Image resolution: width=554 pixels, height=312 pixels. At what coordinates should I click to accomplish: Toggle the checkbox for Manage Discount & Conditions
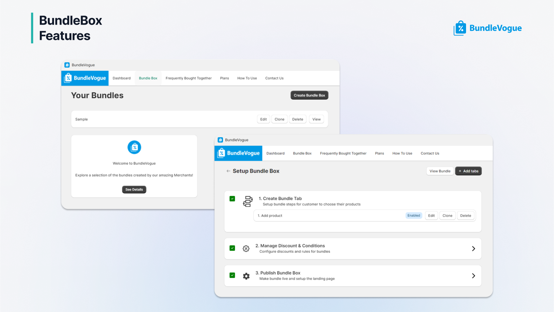pyautogui.click(x=232, y=248)
